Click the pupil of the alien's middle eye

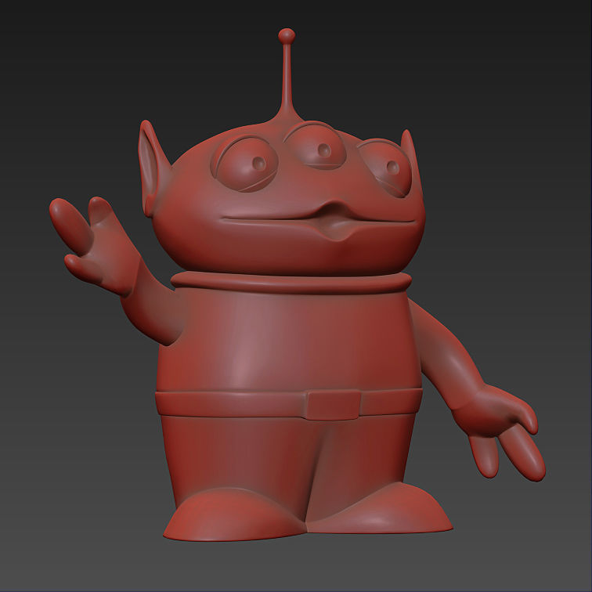(x=324, y=150)
